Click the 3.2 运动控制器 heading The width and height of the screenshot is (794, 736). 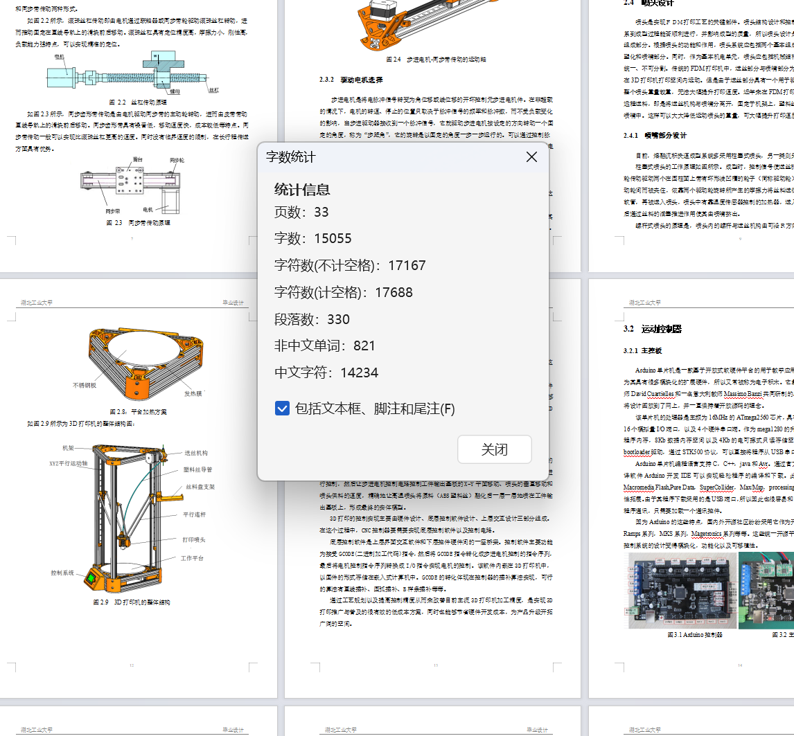pos(652,329)
